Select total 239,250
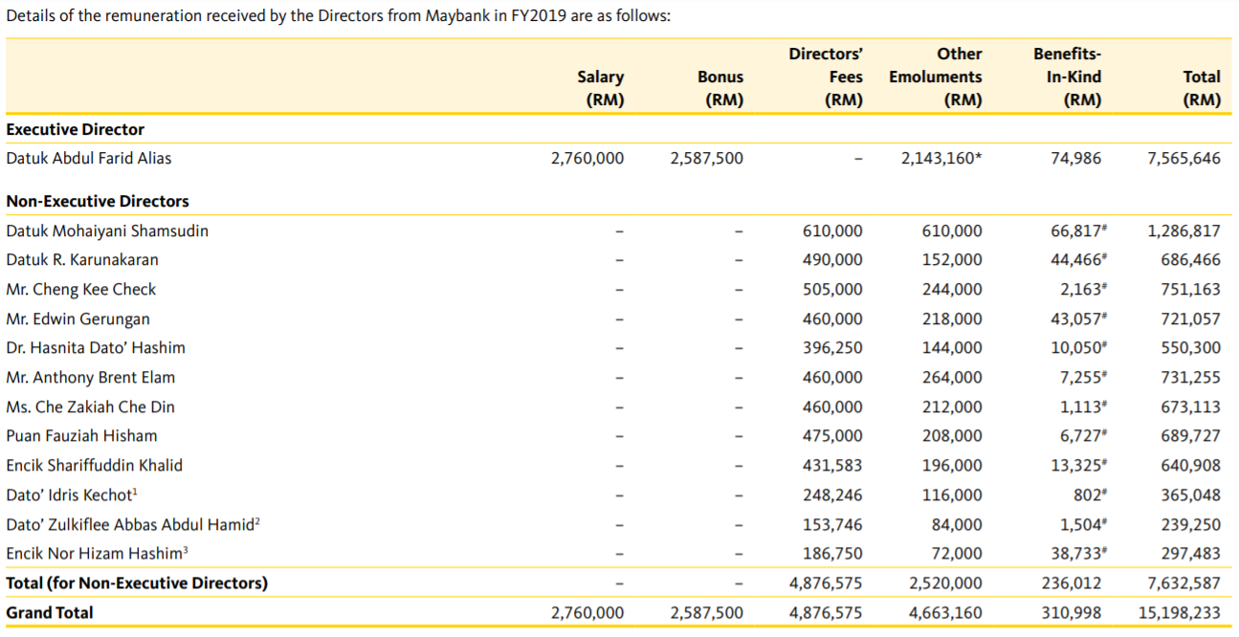This screenshot has height=637, width=1239. coord(1191,524)
